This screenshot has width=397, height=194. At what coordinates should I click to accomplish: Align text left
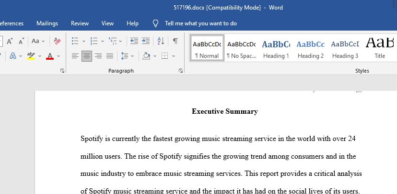75,56
